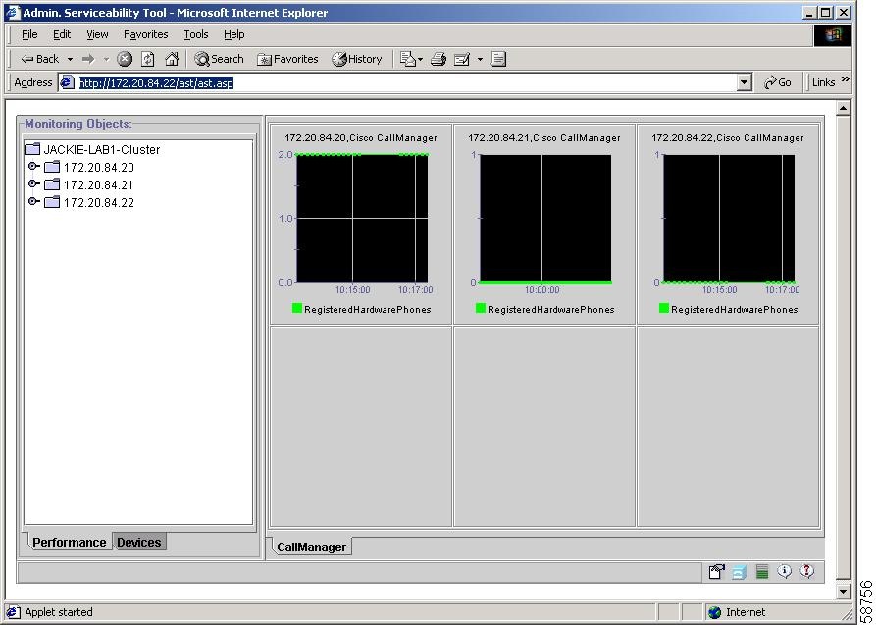Viewport: 876px width, 625px height.
Task: Click the Address URL input field
Action: tap(399, 82)
